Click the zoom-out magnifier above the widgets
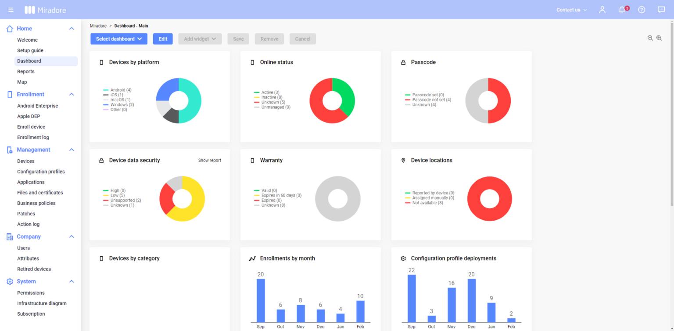This screenshot has height=331, width=674. coord(650,38)
